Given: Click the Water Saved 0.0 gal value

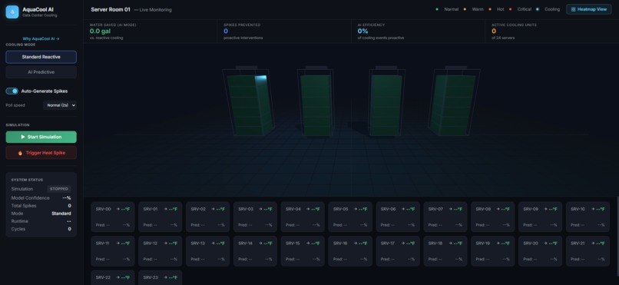Looking at the screenshot, I should 100,31.
